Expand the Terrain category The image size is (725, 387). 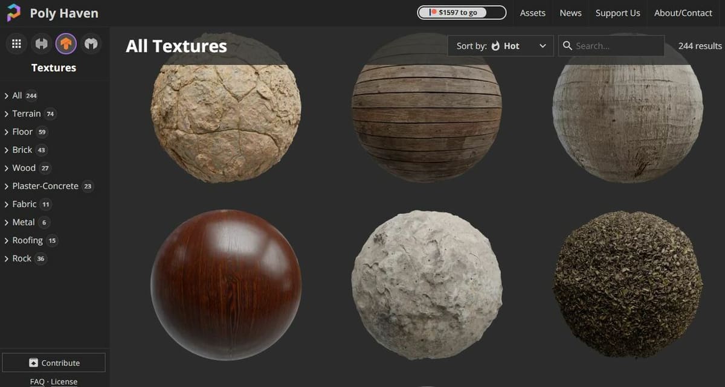tap(28, 114)
